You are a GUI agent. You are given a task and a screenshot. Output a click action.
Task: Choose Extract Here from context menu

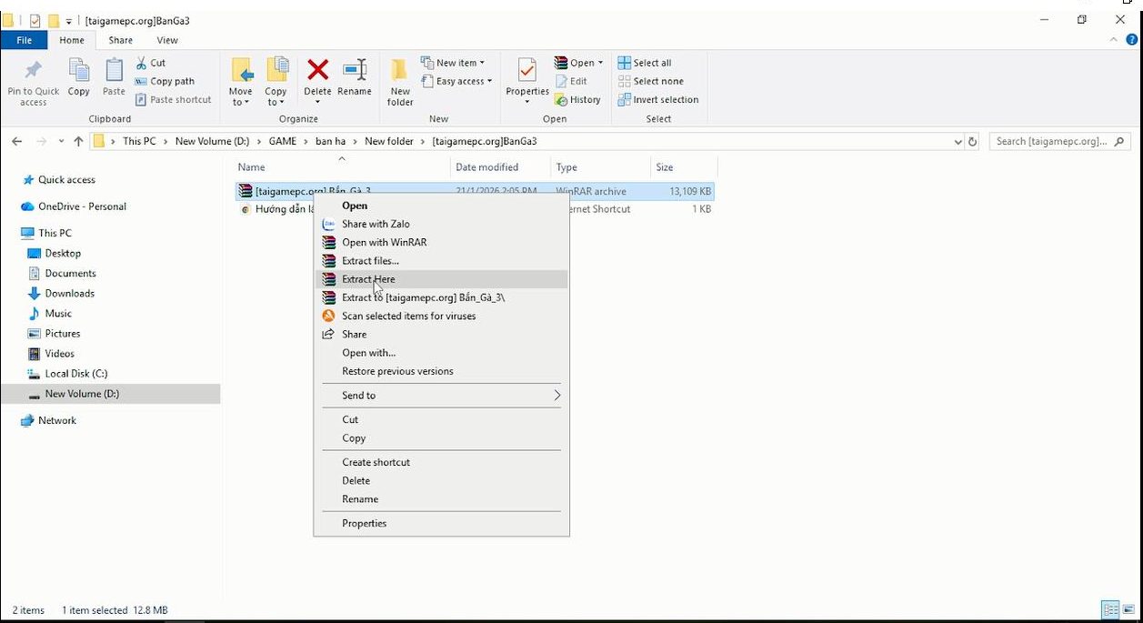pos(368,279)
